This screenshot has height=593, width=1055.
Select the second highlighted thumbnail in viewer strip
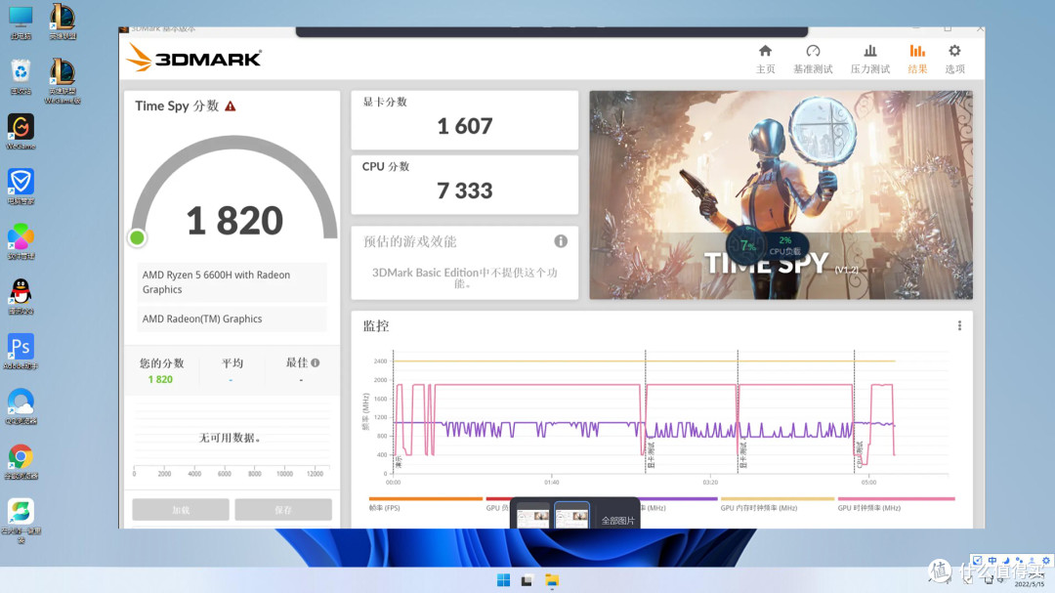coord(571,516)
